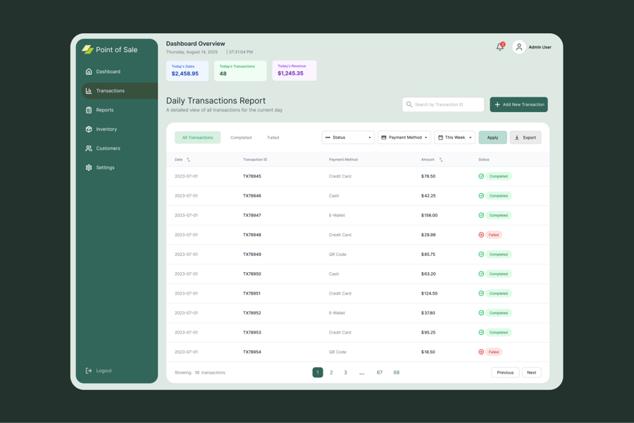Click the Amount column sort arrows
The image size is (634, 423).
[x=441, y=160]
